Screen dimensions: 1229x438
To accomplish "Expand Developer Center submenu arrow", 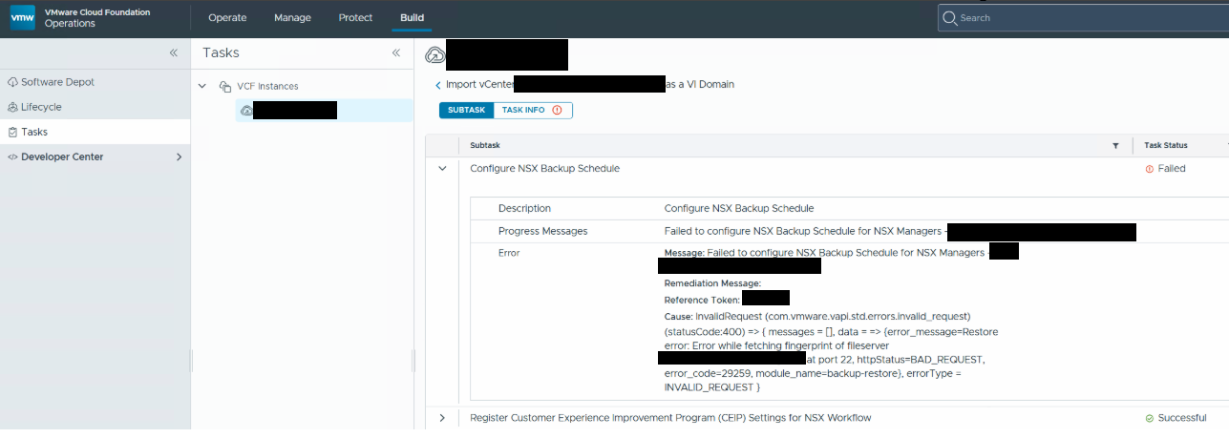I will pyautogui.click(x=179, y=156).
